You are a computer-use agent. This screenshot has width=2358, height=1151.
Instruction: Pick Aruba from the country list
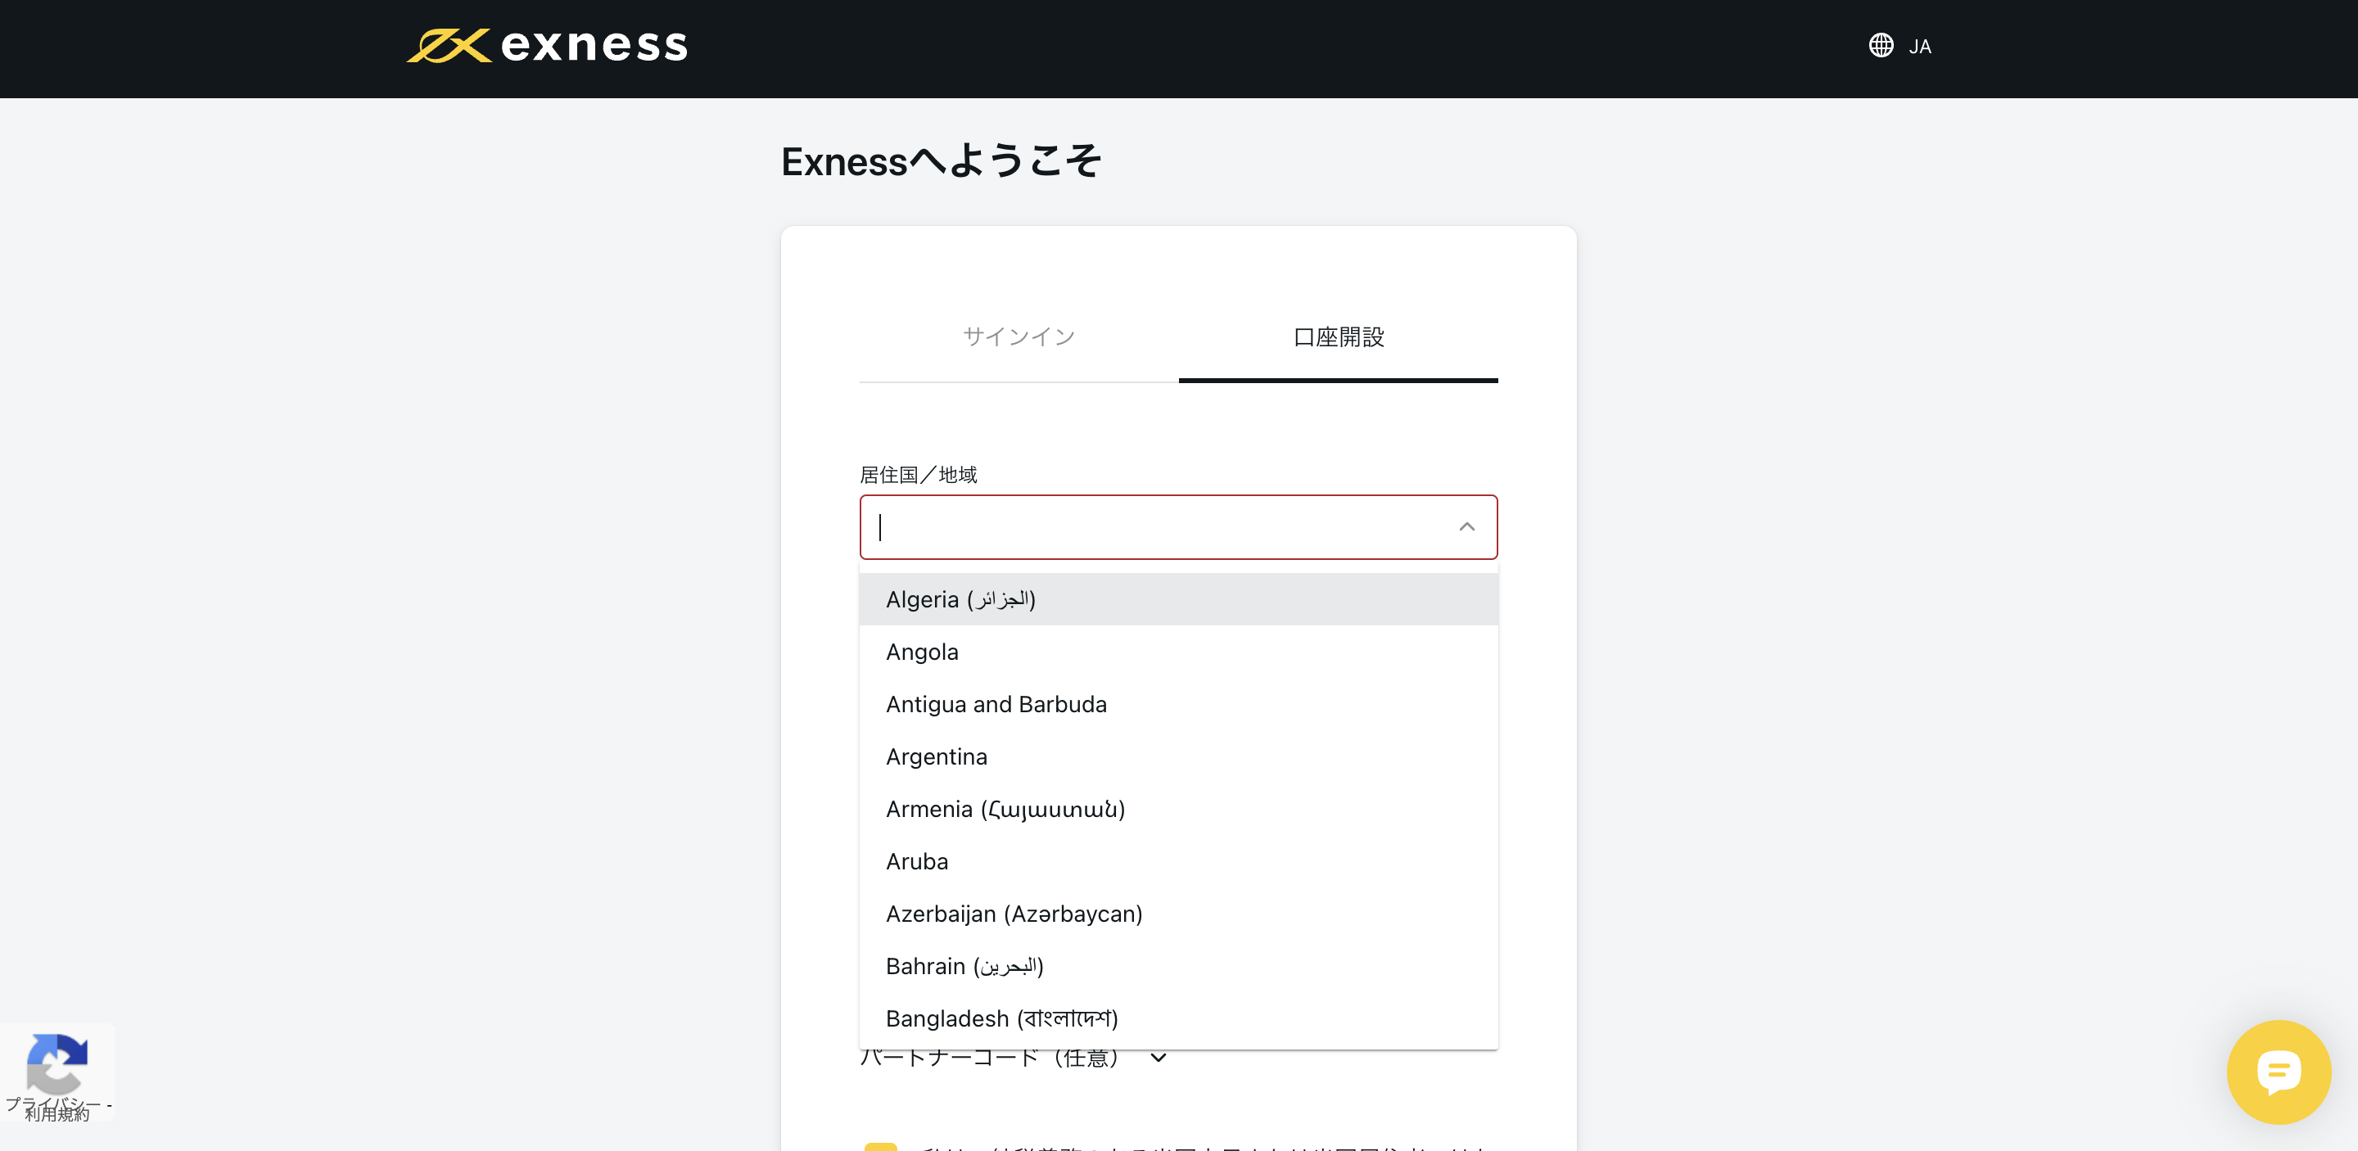[x=1178, y=862]
